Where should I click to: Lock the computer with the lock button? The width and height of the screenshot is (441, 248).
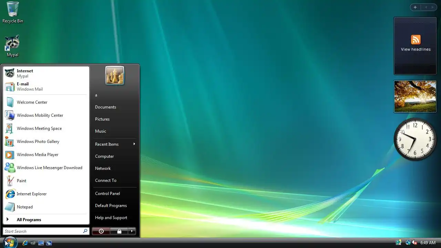click(x=119, y=231)
